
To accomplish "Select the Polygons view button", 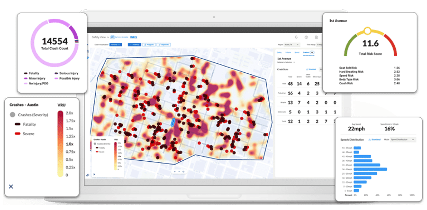I will [149, 44].
